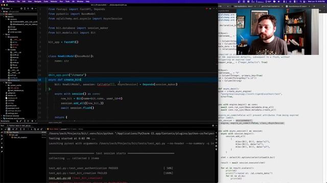Select test_api node in test tree

(x=14, y=135)
